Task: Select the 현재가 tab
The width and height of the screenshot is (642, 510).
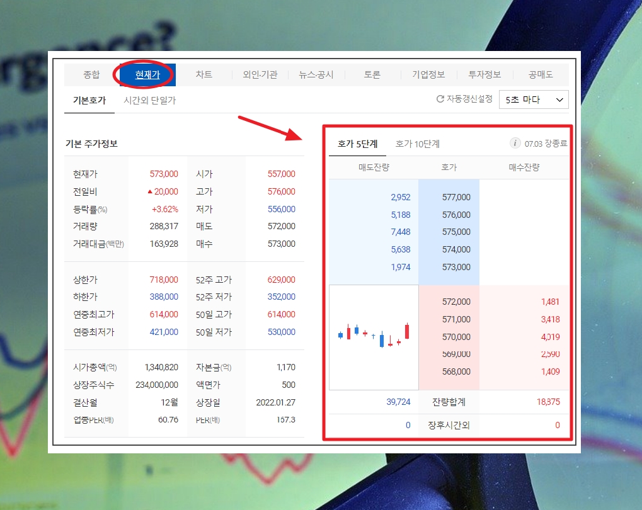Action: point(147,74)
